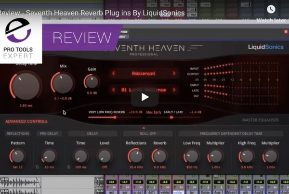The height and width of the screenshot is (194, 289).
Task: Click the +7.2 volume readout on Delay track
Action: pos(205,182)
